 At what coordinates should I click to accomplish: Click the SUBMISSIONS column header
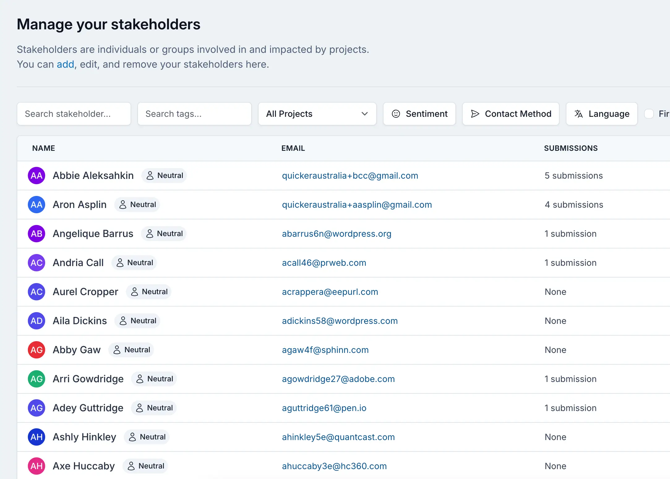(x=571, y=148)
